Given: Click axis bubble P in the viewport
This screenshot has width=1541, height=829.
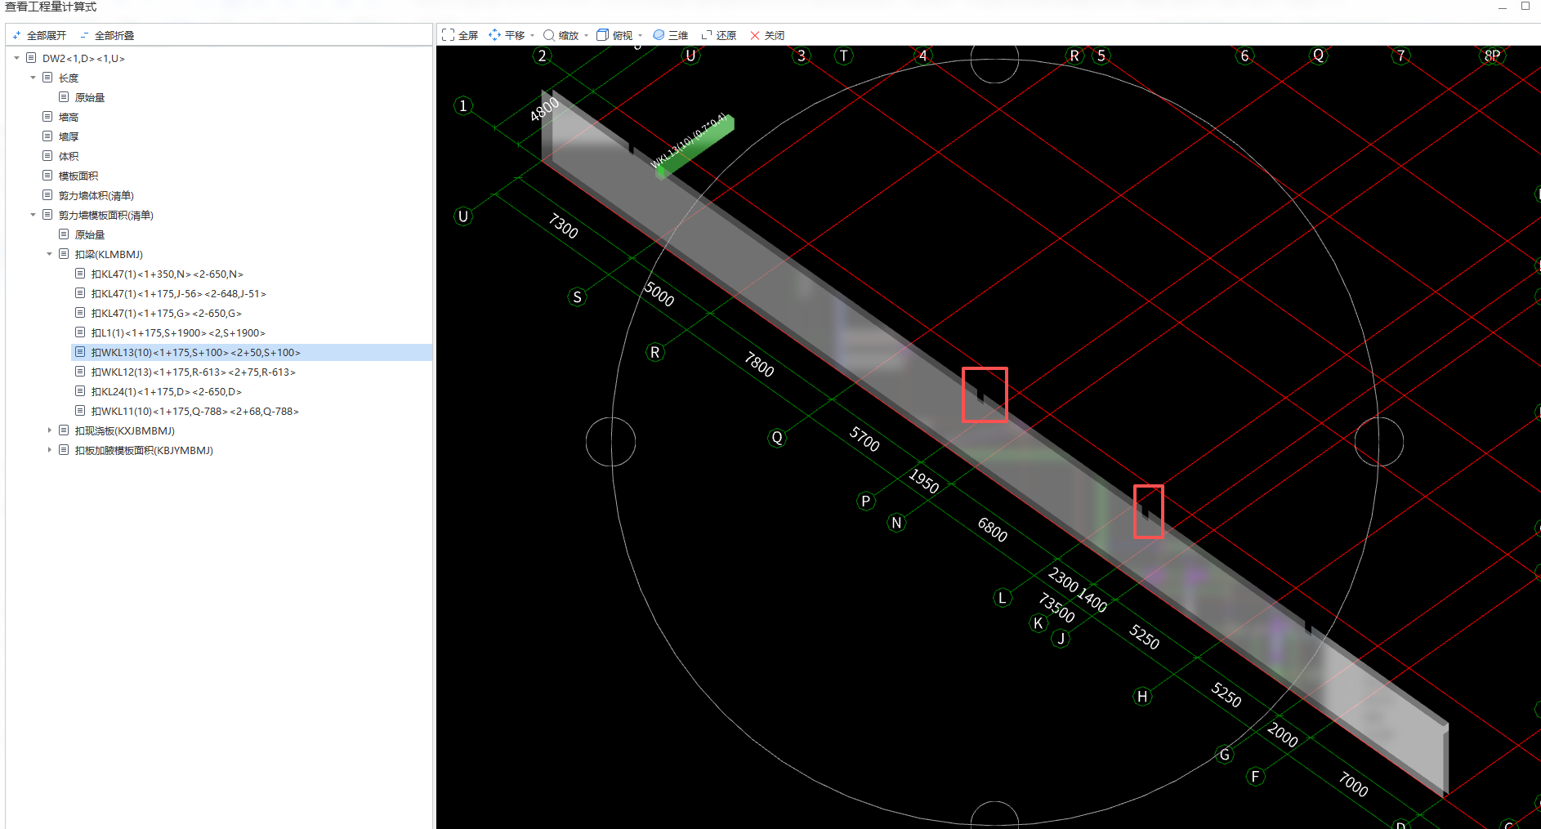Looking at the screenshot, I should 866,501.
